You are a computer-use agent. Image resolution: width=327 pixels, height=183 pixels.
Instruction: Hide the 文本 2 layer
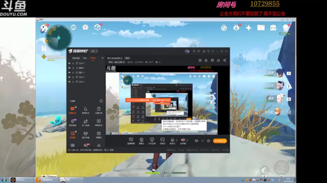(69, 82)
